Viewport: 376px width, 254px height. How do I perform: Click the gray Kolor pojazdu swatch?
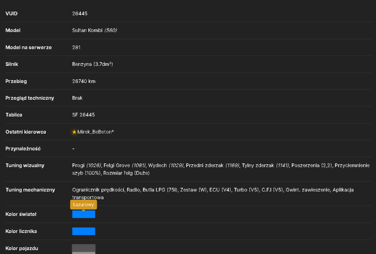[x=84, y=249]
